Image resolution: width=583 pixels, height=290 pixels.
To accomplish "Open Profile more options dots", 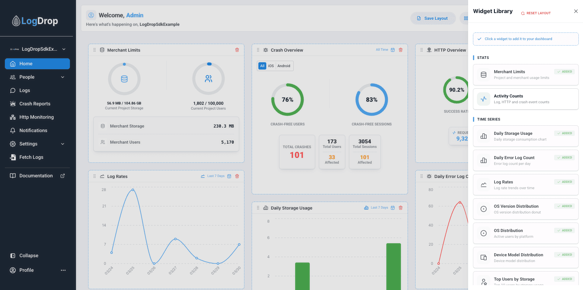I will (x=63, y=270).
